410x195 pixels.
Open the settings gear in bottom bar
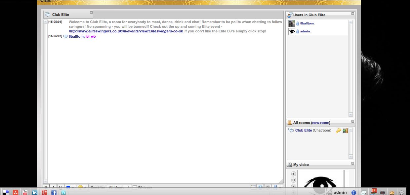[402, 192]
